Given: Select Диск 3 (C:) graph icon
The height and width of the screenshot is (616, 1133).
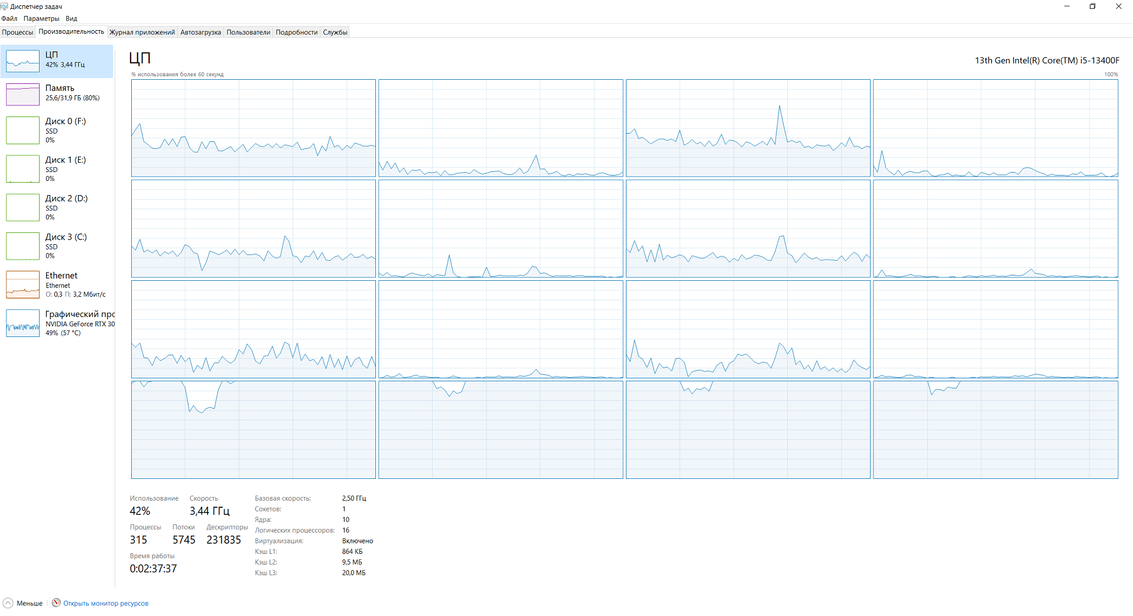Looking at the screenshot, I should (22, 246).
